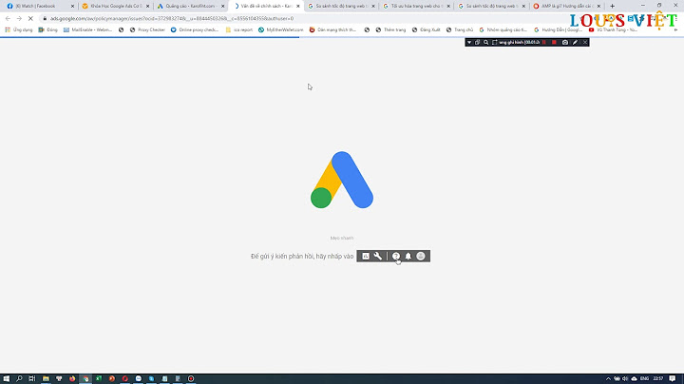The width and height of the screenshot is (684, 384).
Task: Close the Khóa Học Google Ads tab
Action: [x=147, y=6]
